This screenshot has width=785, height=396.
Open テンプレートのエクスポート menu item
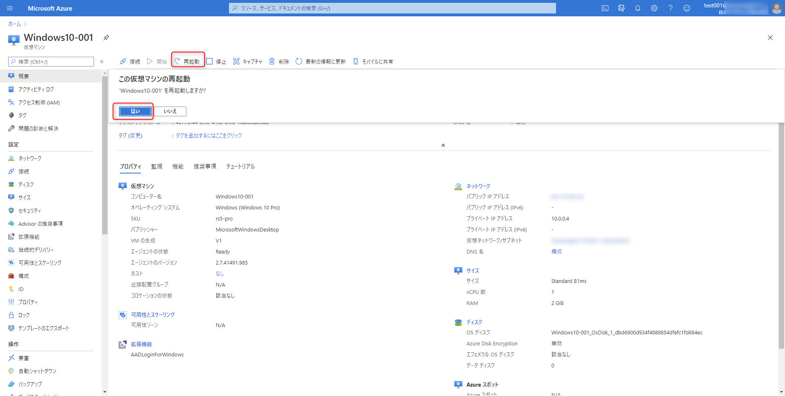click(51, 328)
